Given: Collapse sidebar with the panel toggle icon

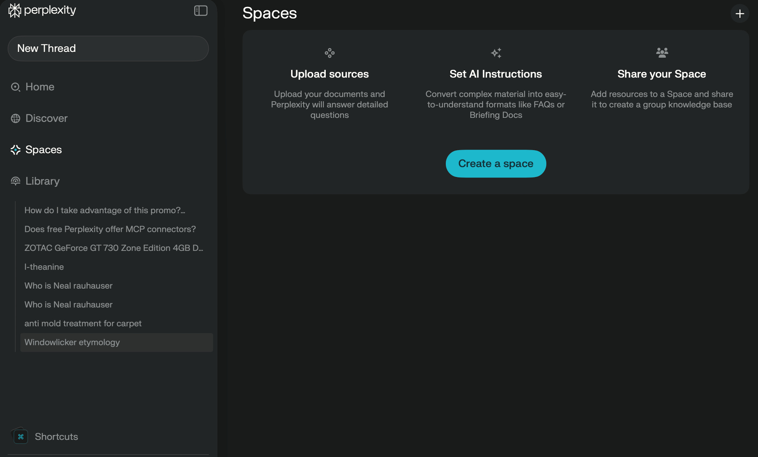Looking at the screenshot, I should [201, 11].
